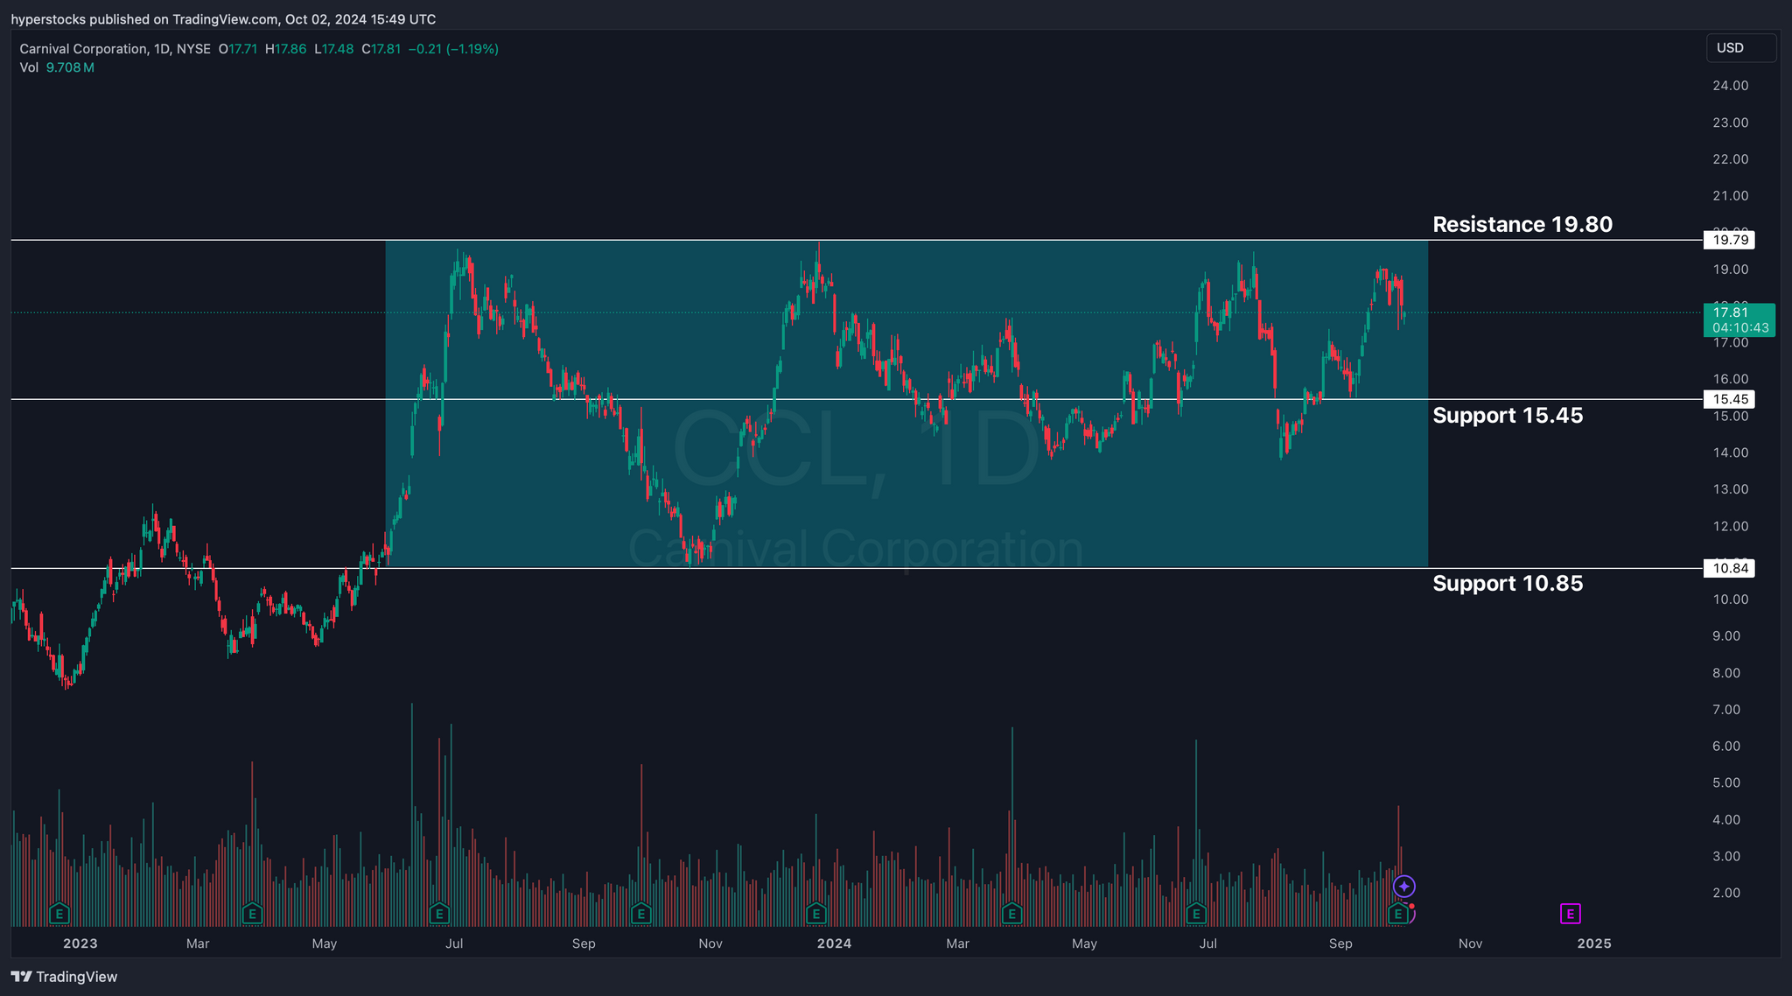The image size is (1792, 996).
Task: Click the Carnival Corporation symbol title
Action: [84, 49]
